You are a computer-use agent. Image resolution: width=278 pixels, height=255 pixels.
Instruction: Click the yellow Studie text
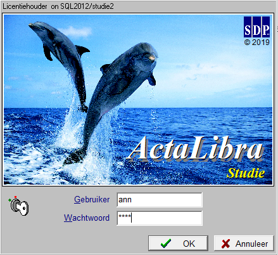click(x=246, y=173)
